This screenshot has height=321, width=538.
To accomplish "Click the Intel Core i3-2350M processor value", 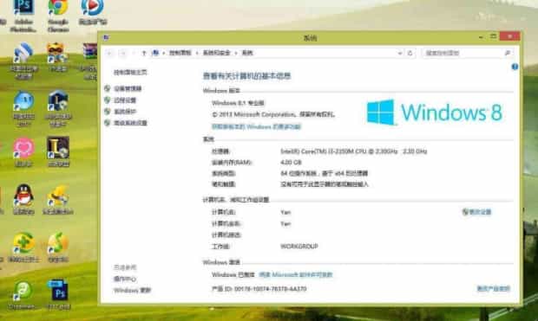I will coord(354,151).
